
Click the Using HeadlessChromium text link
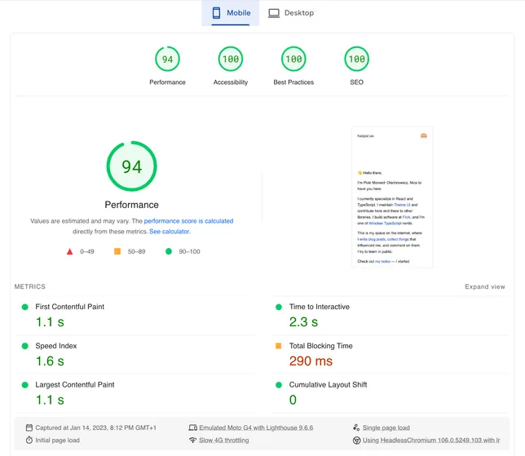coord(431,441)
